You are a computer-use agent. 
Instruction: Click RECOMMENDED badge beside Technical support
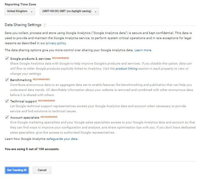(46, 101)
